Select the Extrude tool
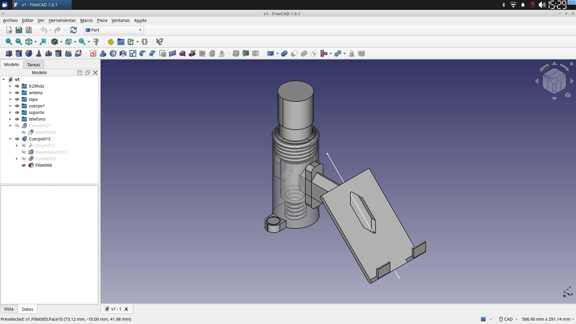576x324 pixels. [103, 53]
